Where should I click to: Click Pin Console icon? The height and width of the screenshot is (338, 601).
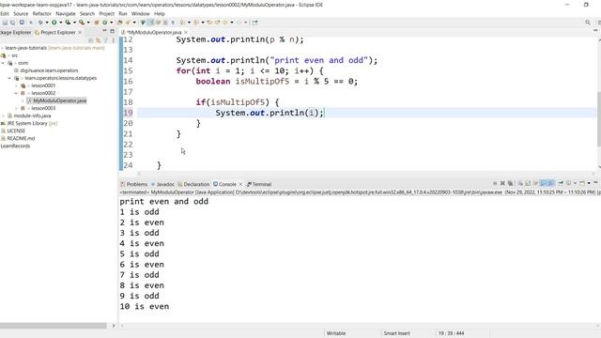point(561,183)
